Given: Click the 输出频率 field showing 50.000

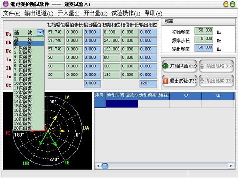Looking at the screenshot, I should click(x=204, y=48).
